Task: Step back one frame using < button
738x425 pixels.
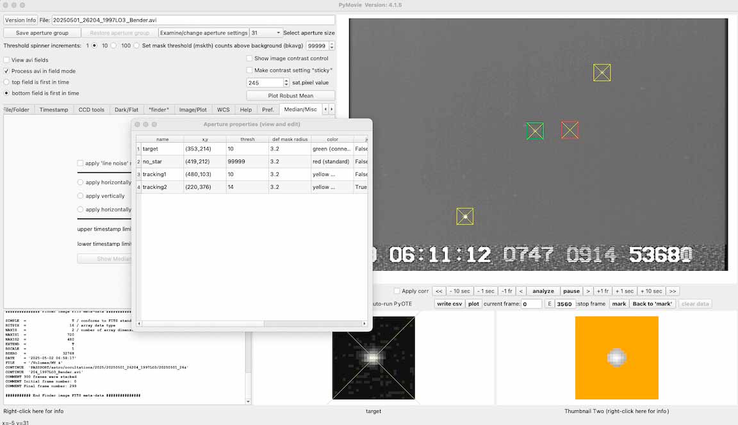Action: [521, 291]
